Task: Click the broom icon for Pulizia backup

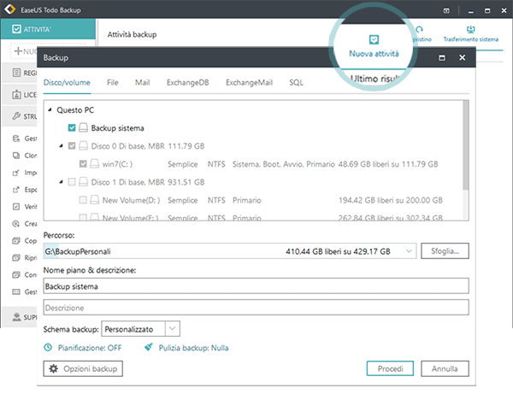Action: point(149,347)
